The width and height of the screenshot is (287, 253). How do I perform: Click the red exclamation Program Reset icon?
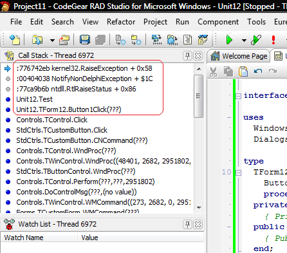[273, 40]
